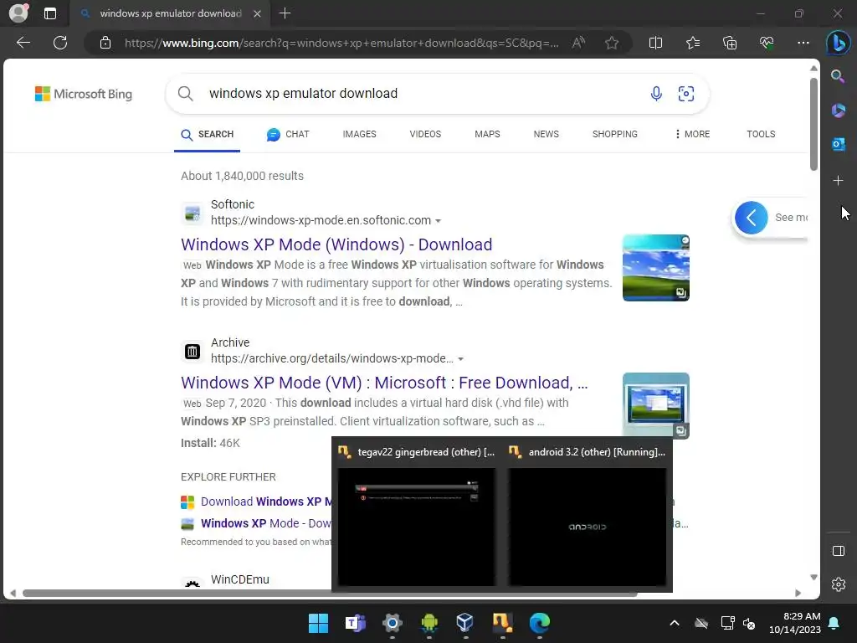Image resolution: width=857 pixels, height=643 pixels.
Task: Open the MORE search categories menu
Action: point(692,134)
